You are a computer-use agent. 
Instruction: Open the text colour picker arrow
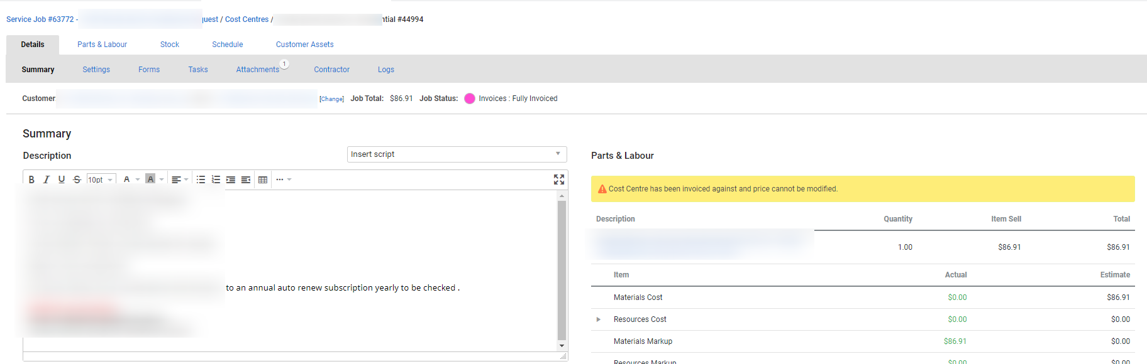tap(138, 179)
